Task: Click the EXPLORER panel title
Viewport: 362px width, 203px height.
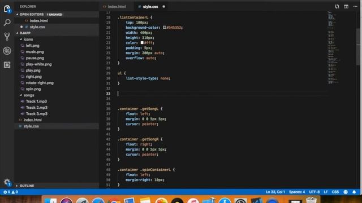Action: click(x=28, y=7)
